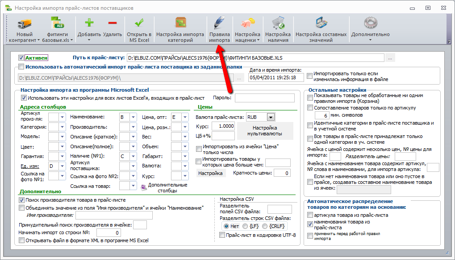Click мин. символов number field

tap(322, 115)
